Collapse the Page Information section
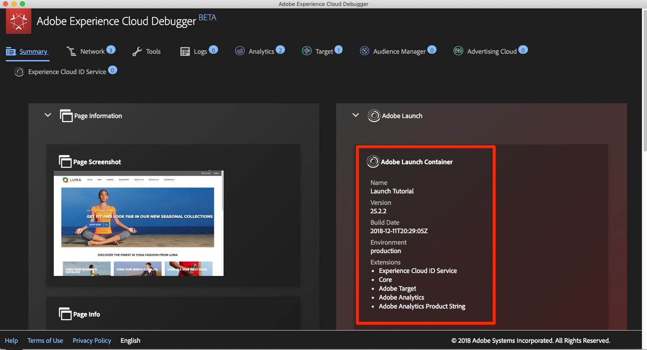 (48, 115)
